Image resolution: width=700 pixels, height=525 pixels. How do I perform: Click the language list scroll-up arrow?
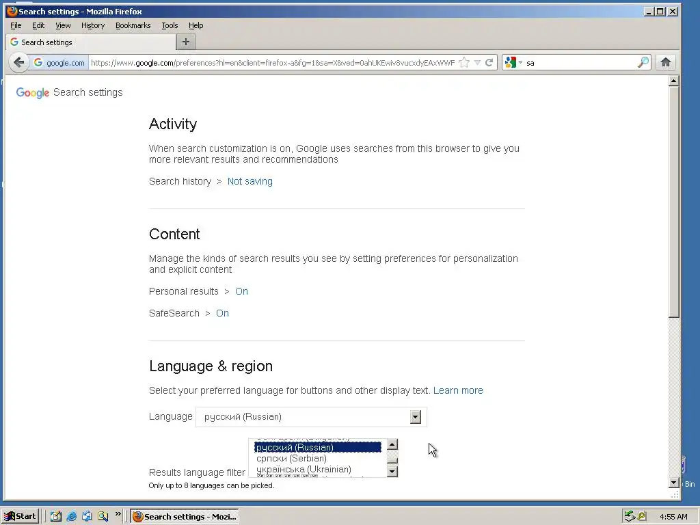392,444
